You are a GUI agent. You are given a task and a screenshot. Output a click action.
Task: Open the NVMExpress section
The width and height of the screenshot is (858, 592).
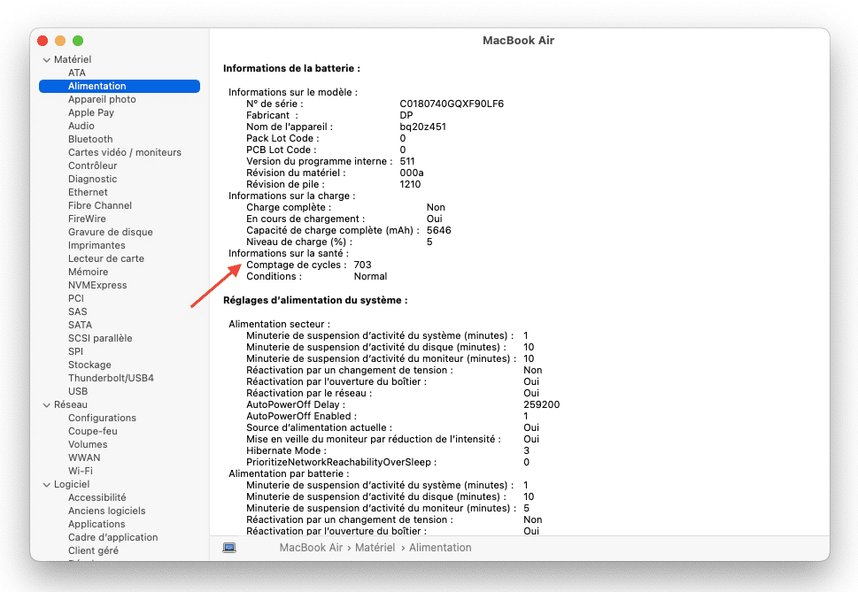[x=97, y=285]
